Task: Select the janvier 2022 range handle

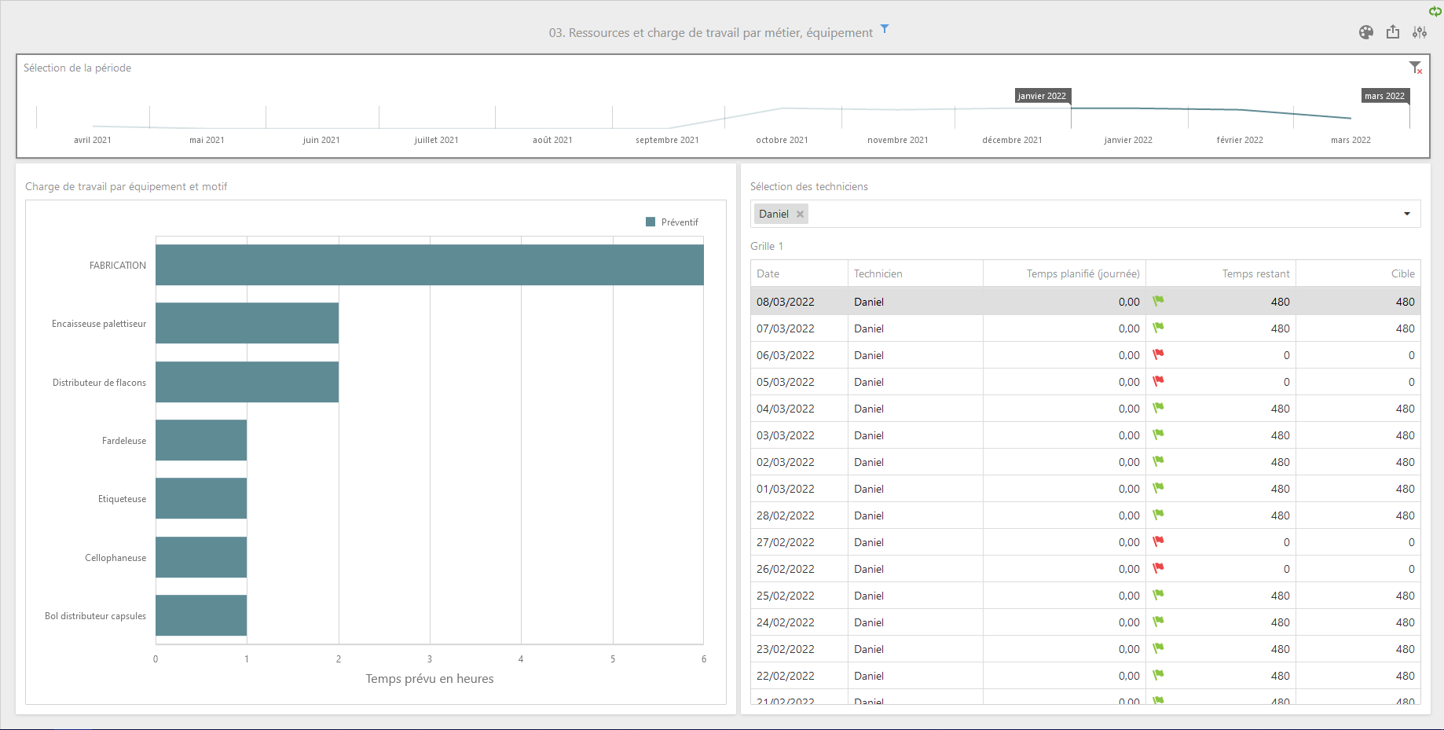Action: pyautogui.click(x=1043, y=96)
